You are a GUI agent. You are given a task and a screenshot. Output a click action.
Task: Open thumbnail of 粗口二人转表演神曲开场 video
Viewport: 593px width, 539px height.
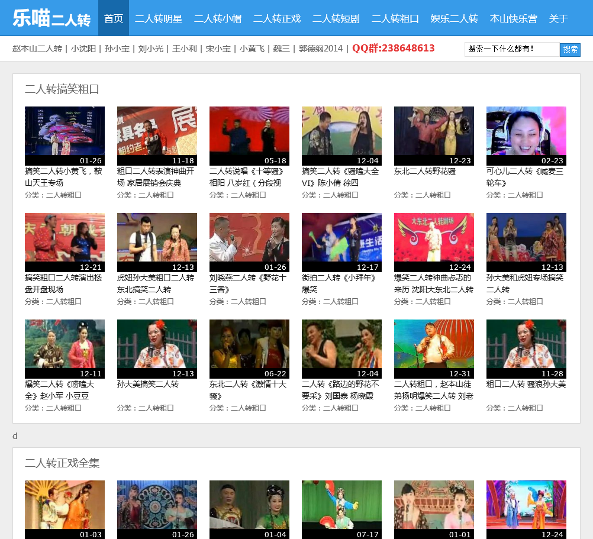[x=157, y=135]
